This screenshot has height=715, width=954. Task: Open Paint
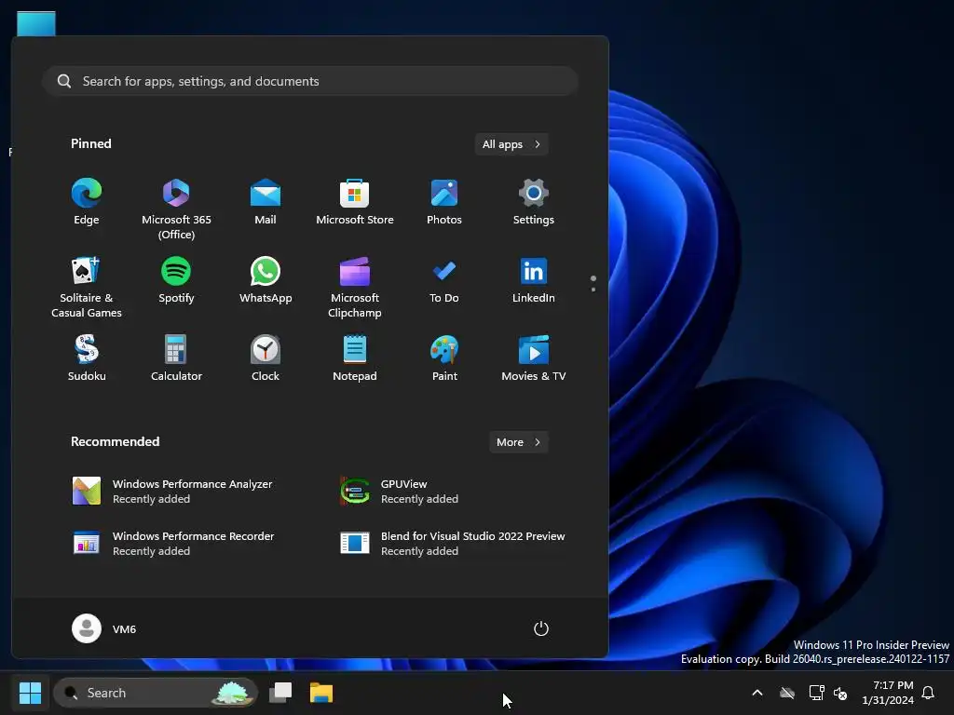(x=444, y=358)
